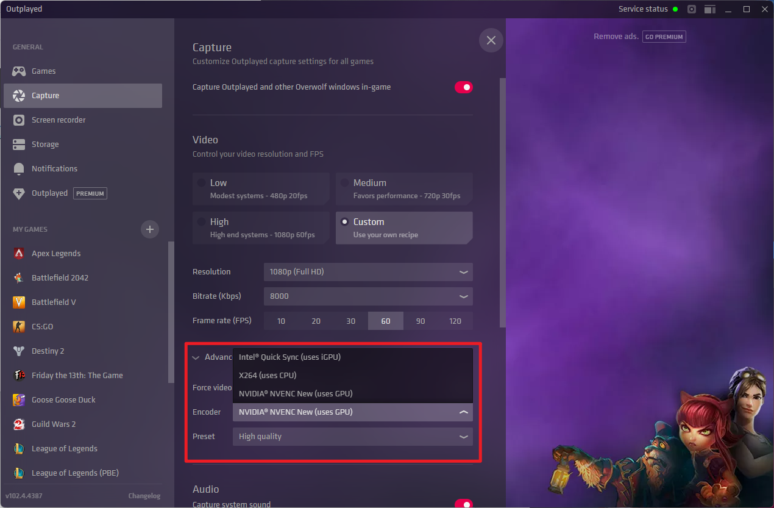Click the My Games list scrollbar
This screenshot has width=774, height=508.
pos(171,312)
